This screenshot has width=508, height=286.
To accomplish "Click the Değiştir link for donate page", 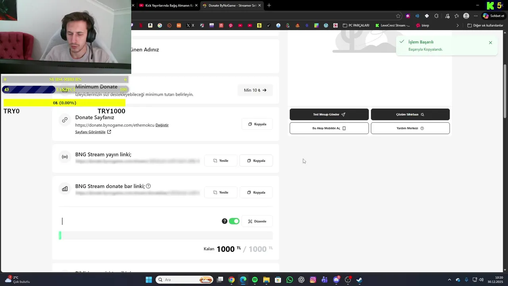I will [x=162, y=125].
